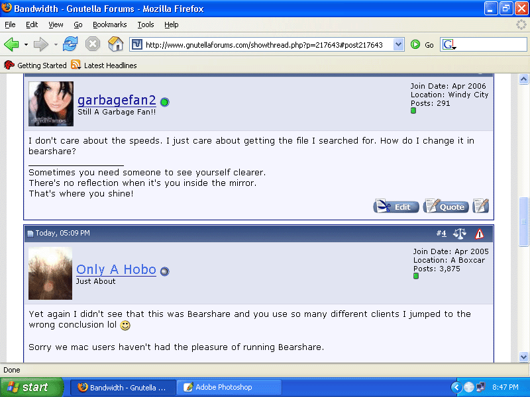Click the quick reply icon beside Quote
Screen dimensions: 530x397
click(481, 206)
